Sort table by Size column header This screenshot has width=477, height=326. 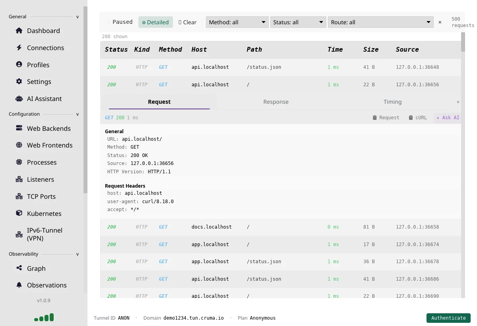click(x=371, y=49)
